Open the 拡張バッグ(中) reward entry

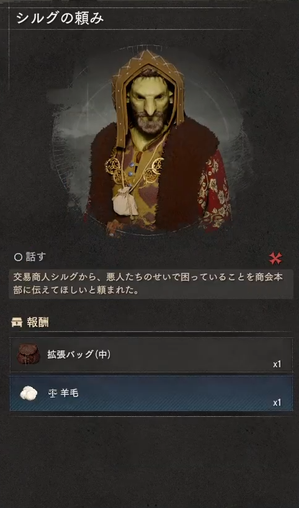(x=151, y=355)
